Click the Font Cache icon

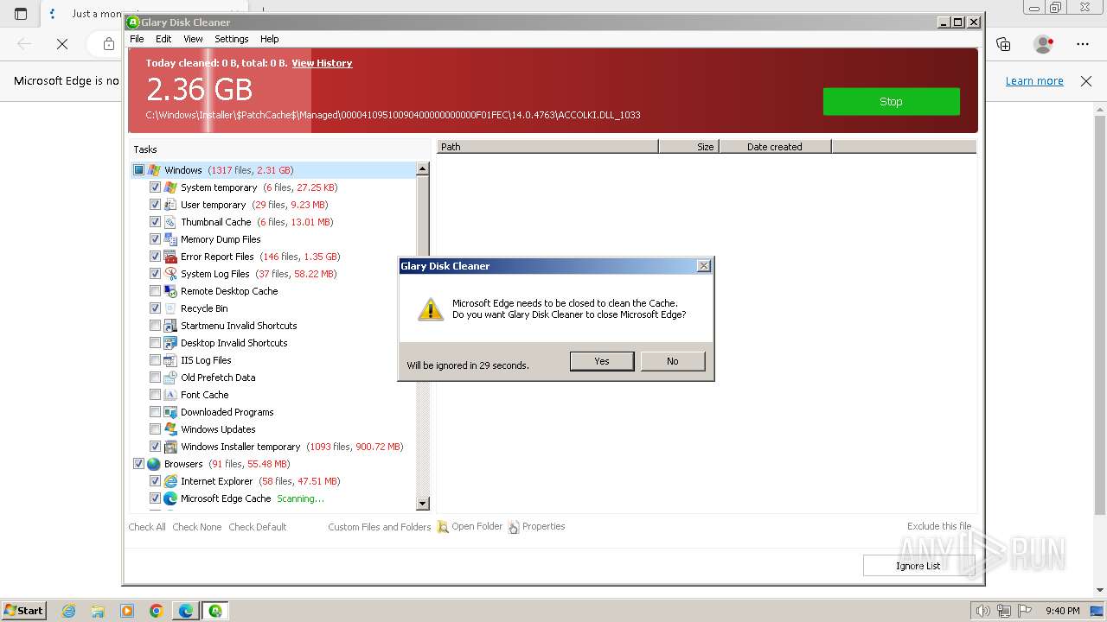click(170, 395)
